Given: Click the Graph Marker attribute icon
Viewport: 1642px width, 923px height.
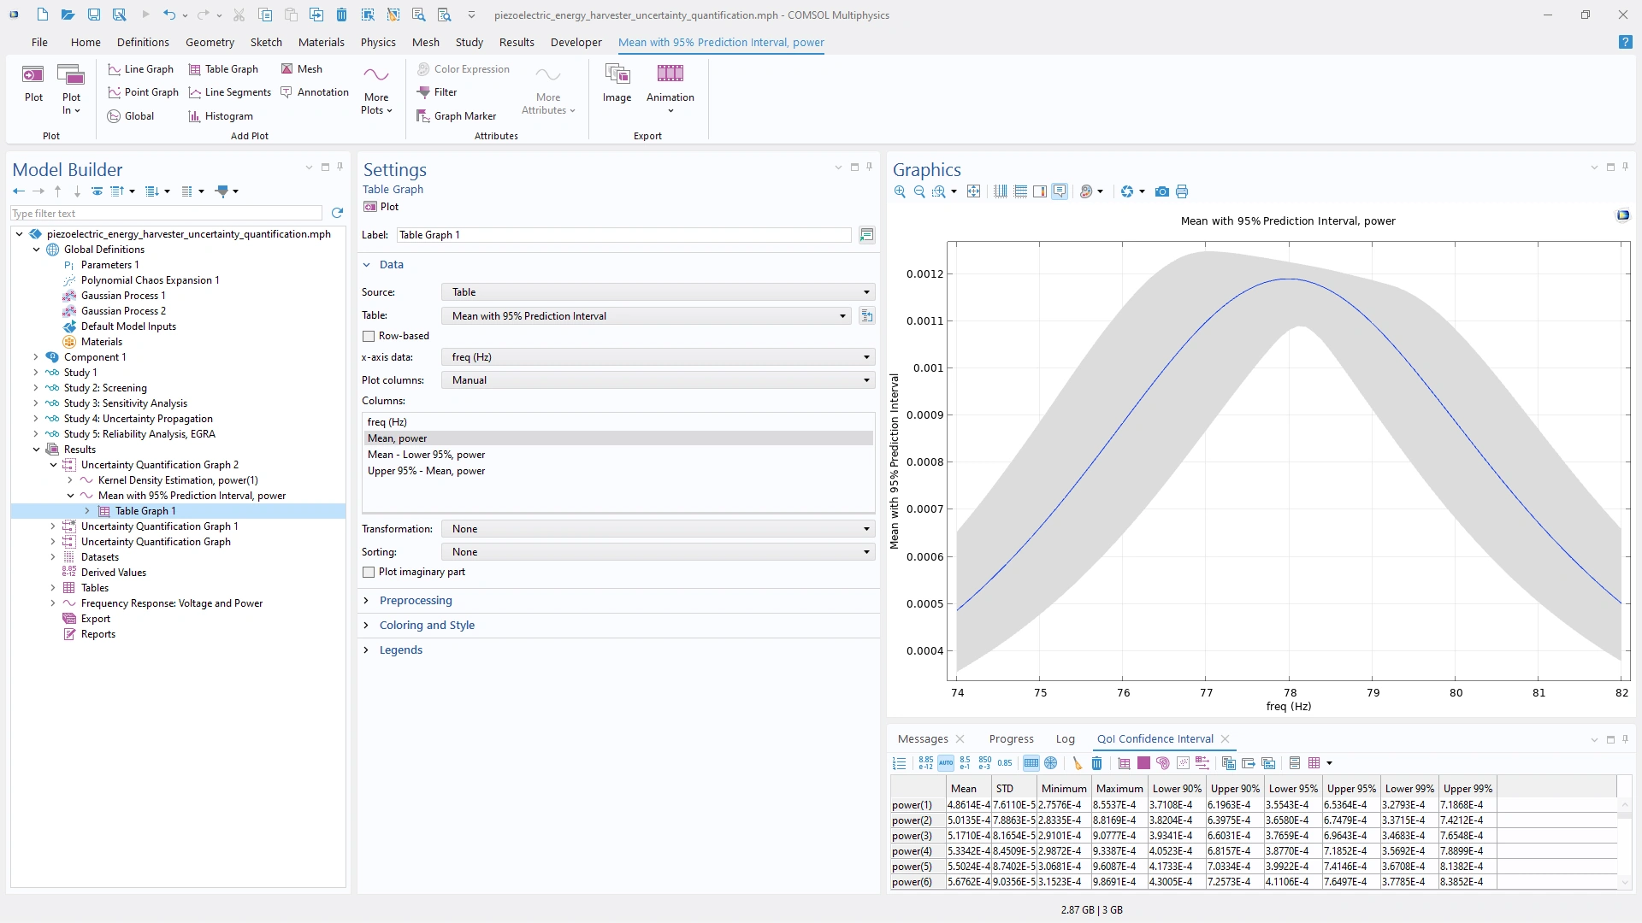Looking at the screenshot, I should pos(423,116).
